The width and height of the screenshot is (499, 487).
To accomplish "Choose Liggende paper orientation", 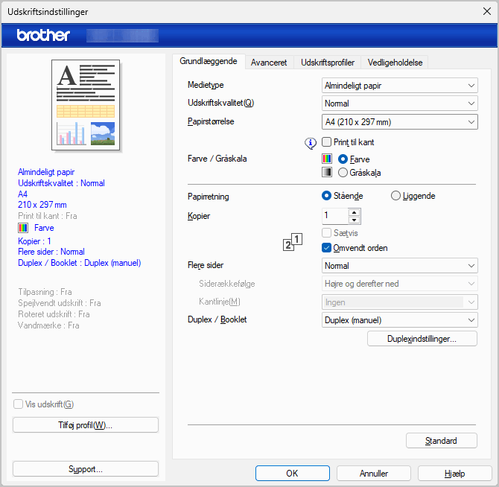I will coord(395,196).
